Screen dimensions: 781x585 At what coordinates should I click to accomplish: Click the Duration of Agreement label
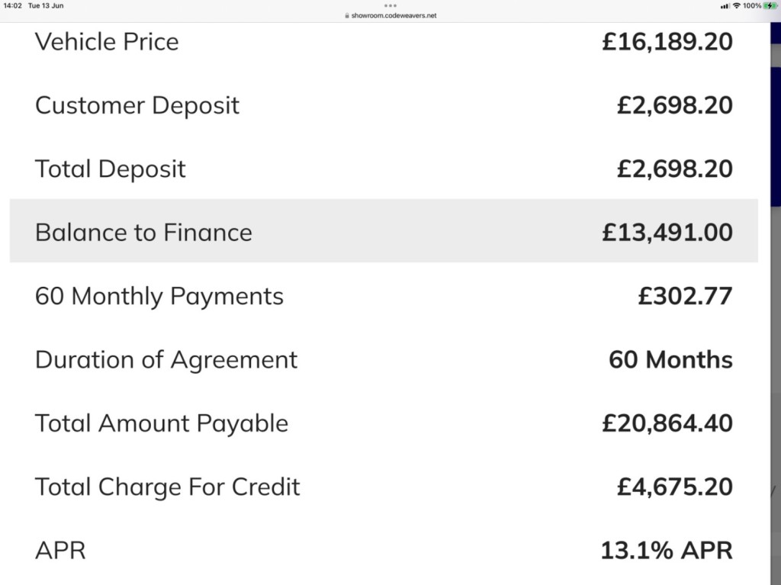166,360
